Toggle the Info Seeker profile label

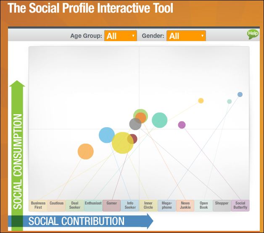pos(130,205)
